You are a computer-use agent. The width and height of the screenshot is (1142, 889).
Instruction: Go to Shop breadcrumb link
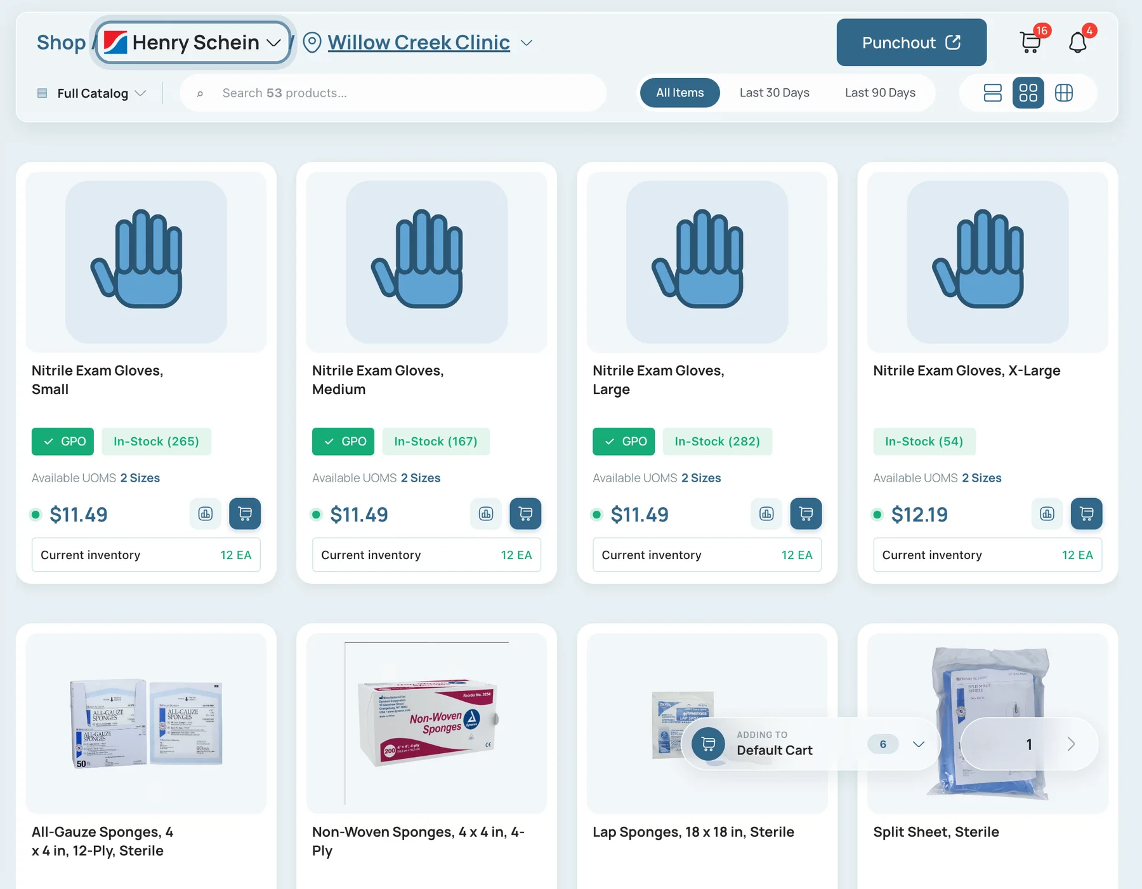(x=61, y=43)
